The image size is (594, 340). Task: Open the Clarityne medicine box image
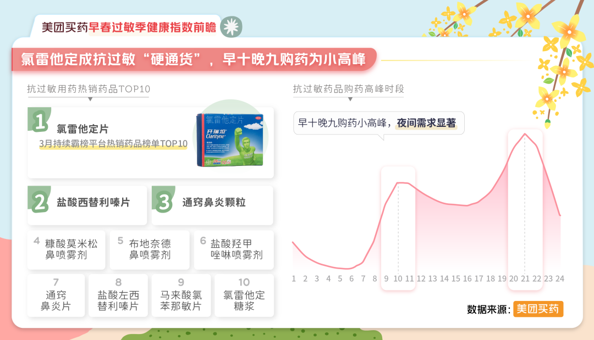[x=230, y=140]
